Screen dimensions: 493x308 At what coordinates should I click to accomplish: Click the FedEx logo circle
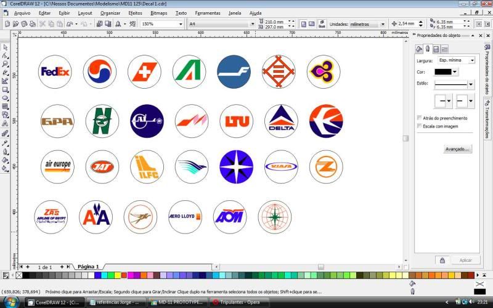pyautogui.click(x=55, y=71)
